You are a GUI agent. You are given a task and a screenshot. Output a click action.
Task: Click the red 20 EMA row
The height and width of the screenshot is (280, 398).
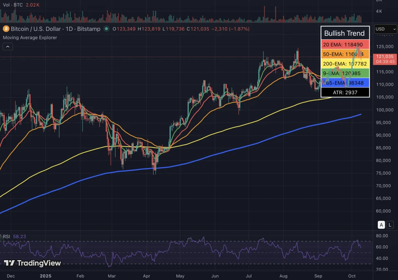pyautogui.click(x=345, y=45)
